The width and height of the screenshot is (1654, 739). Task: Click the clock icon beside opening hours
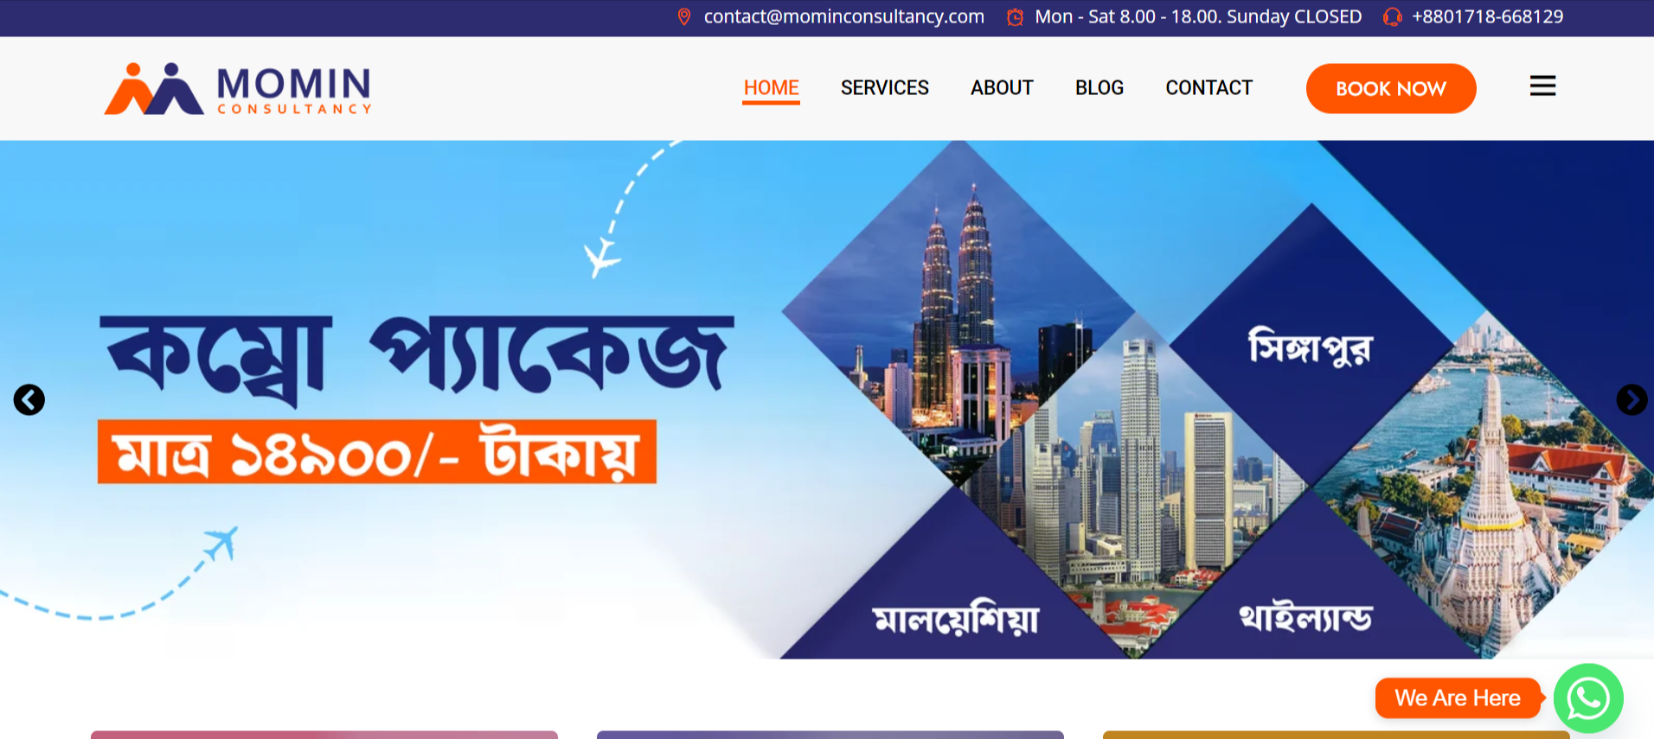[x=1016, y=16]
